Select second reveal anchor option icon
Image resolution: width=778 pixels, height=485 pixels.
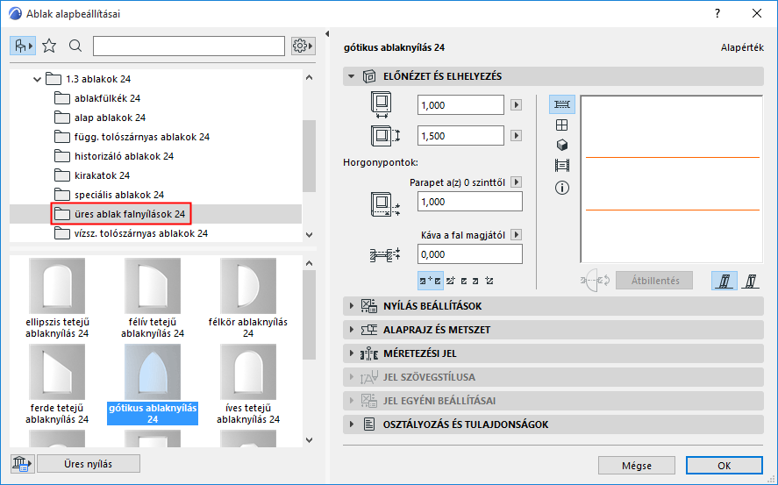(x=451, y=282)
